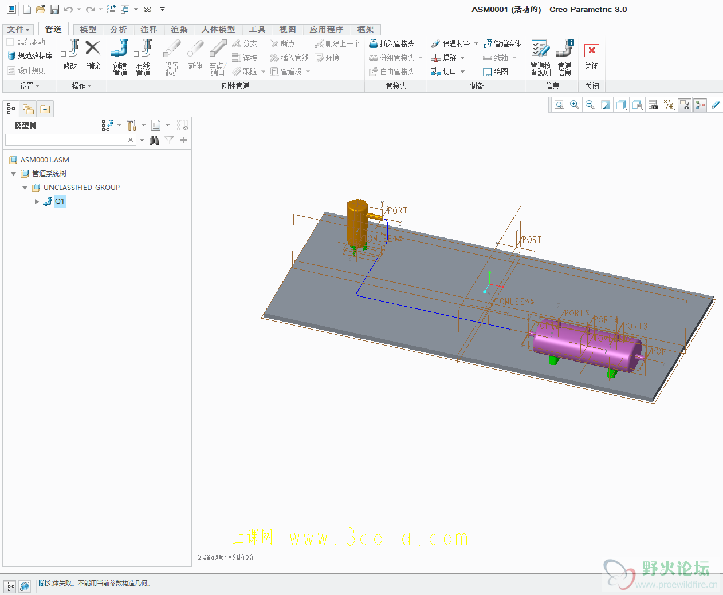The width and height of the screenshot is (723, 595).
Task: Toggle the browser icon in status bar
Action: point(25,586)
